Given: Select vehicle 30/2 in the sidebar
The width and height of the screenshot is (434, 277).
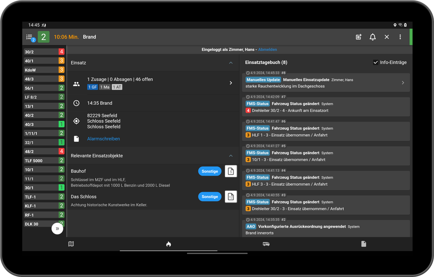Looking at the screenshot, I should point(44,52).
